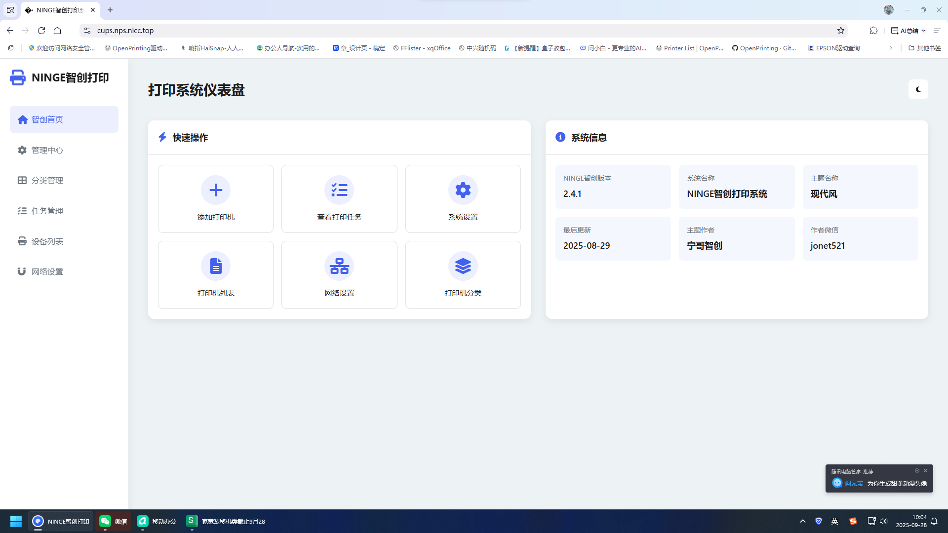Open printer categories layers icon
The height and width of the screenshot is (533, 948).
tap(463, 266)
